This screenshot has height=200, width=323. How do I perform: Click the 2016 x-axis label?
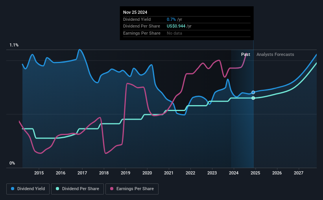pos(61,173)
